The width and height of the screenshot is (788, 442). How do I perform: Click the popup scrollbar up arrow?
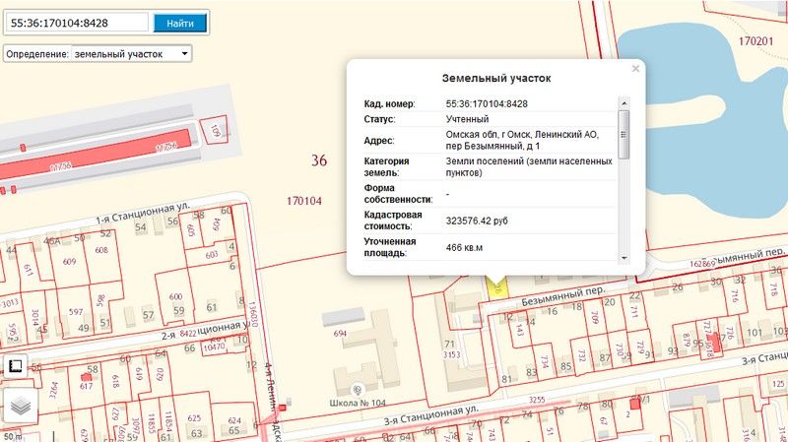pyautogui.click(x=624, y=100)
